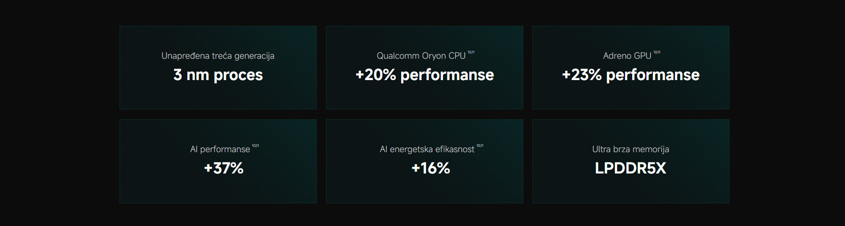Viewport: 845px width, 226px height.
Task: Click the "AI performanse" label
Action: pyautogui.click(x=220, y=149)
